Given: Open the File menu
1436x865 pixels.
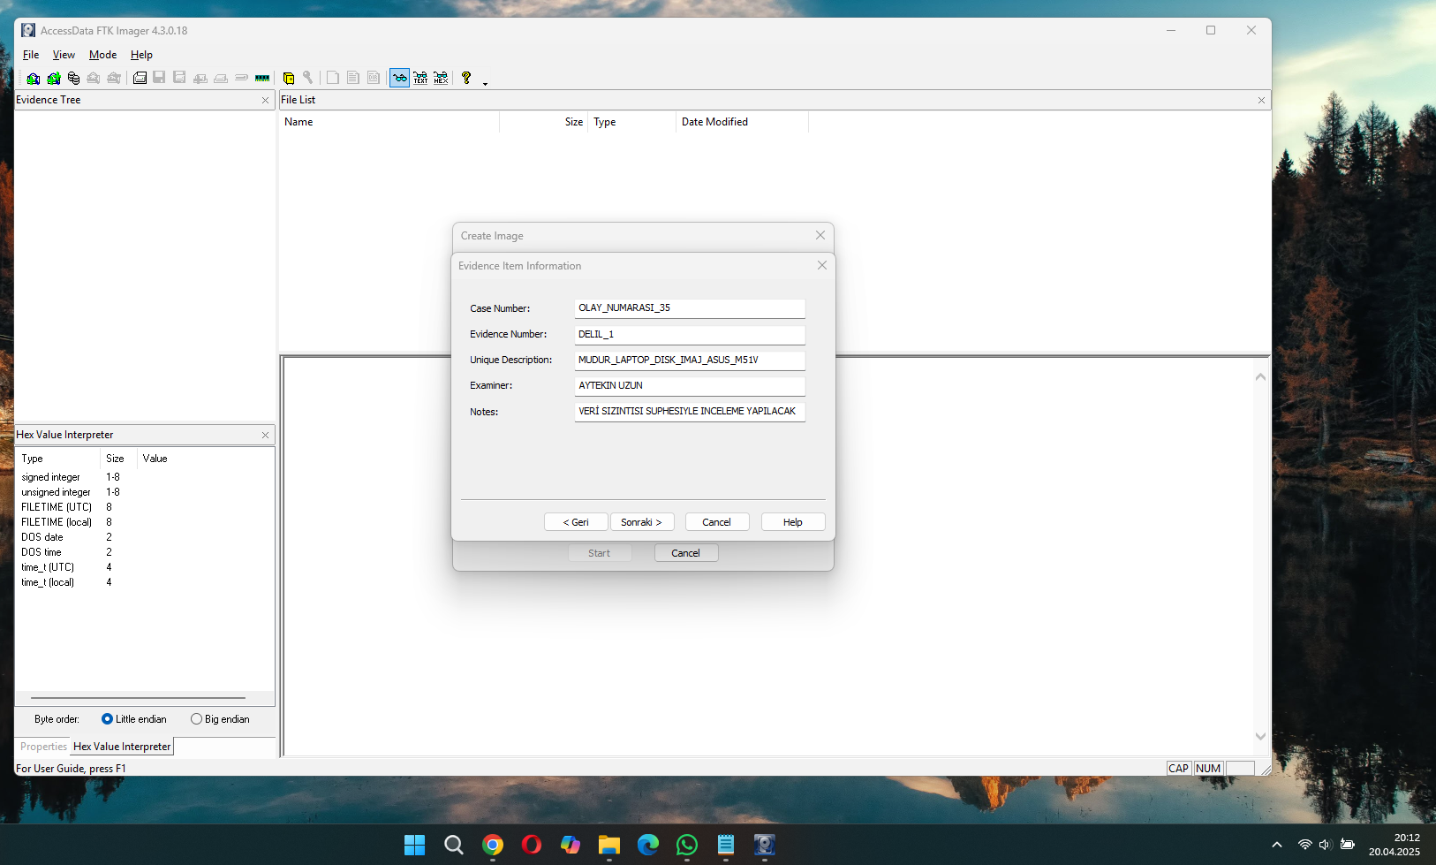Looking at the screenshot, I should coord(31,55).
